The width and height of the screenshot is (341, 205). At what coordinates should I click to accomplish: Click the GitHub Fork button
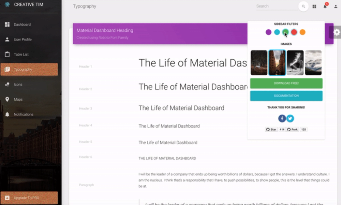292,130
